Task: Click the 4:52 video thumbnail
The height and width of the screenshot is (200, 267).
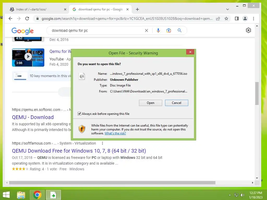Action: click(x=28, y=39)
